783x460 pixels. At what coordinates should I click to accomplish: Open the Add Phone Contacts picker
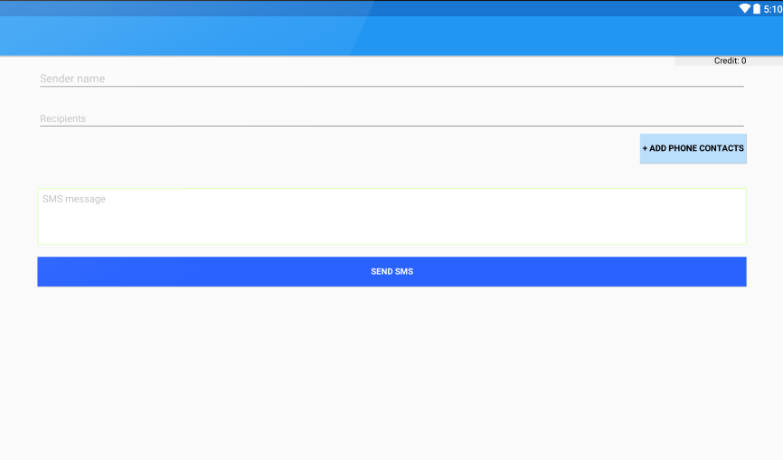point(693,148)
